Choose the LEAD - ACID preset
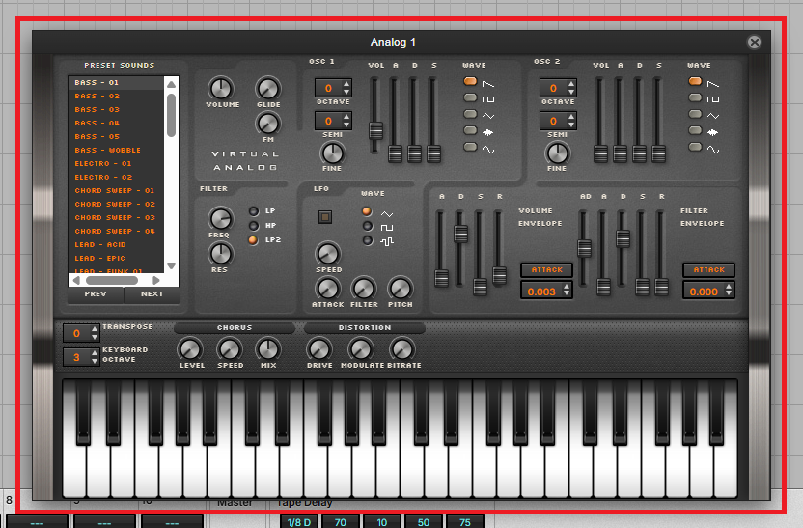Screen dimensions: 803x528 [102, 245]
